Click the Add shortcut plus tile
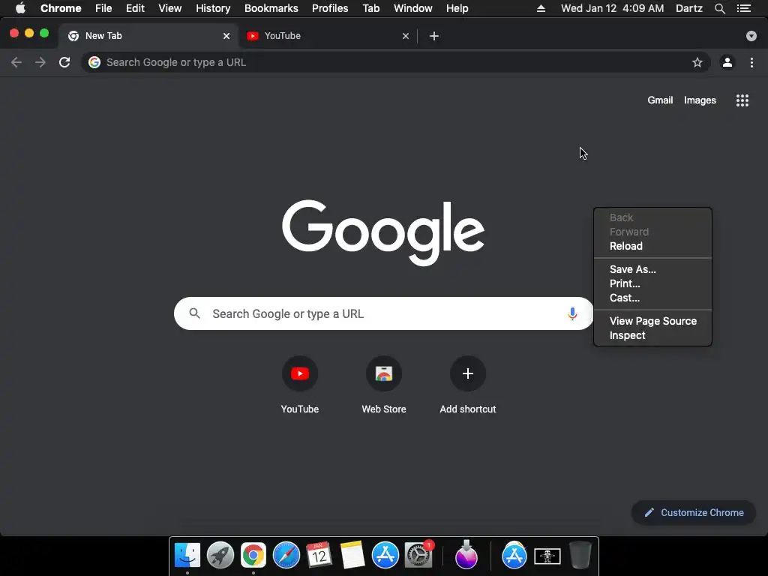 468,373
